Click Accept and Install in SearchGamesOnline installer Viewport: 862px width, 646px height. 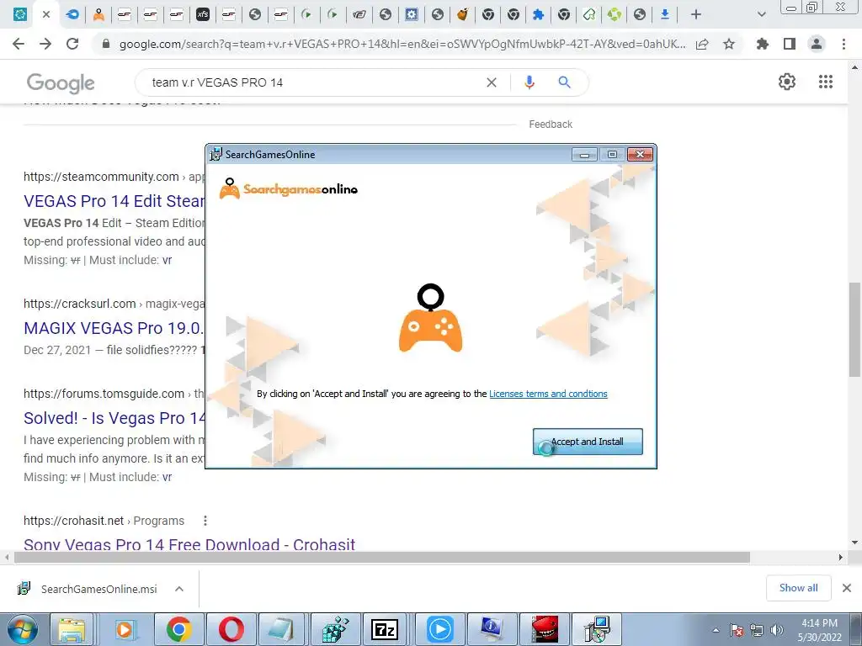587,442
